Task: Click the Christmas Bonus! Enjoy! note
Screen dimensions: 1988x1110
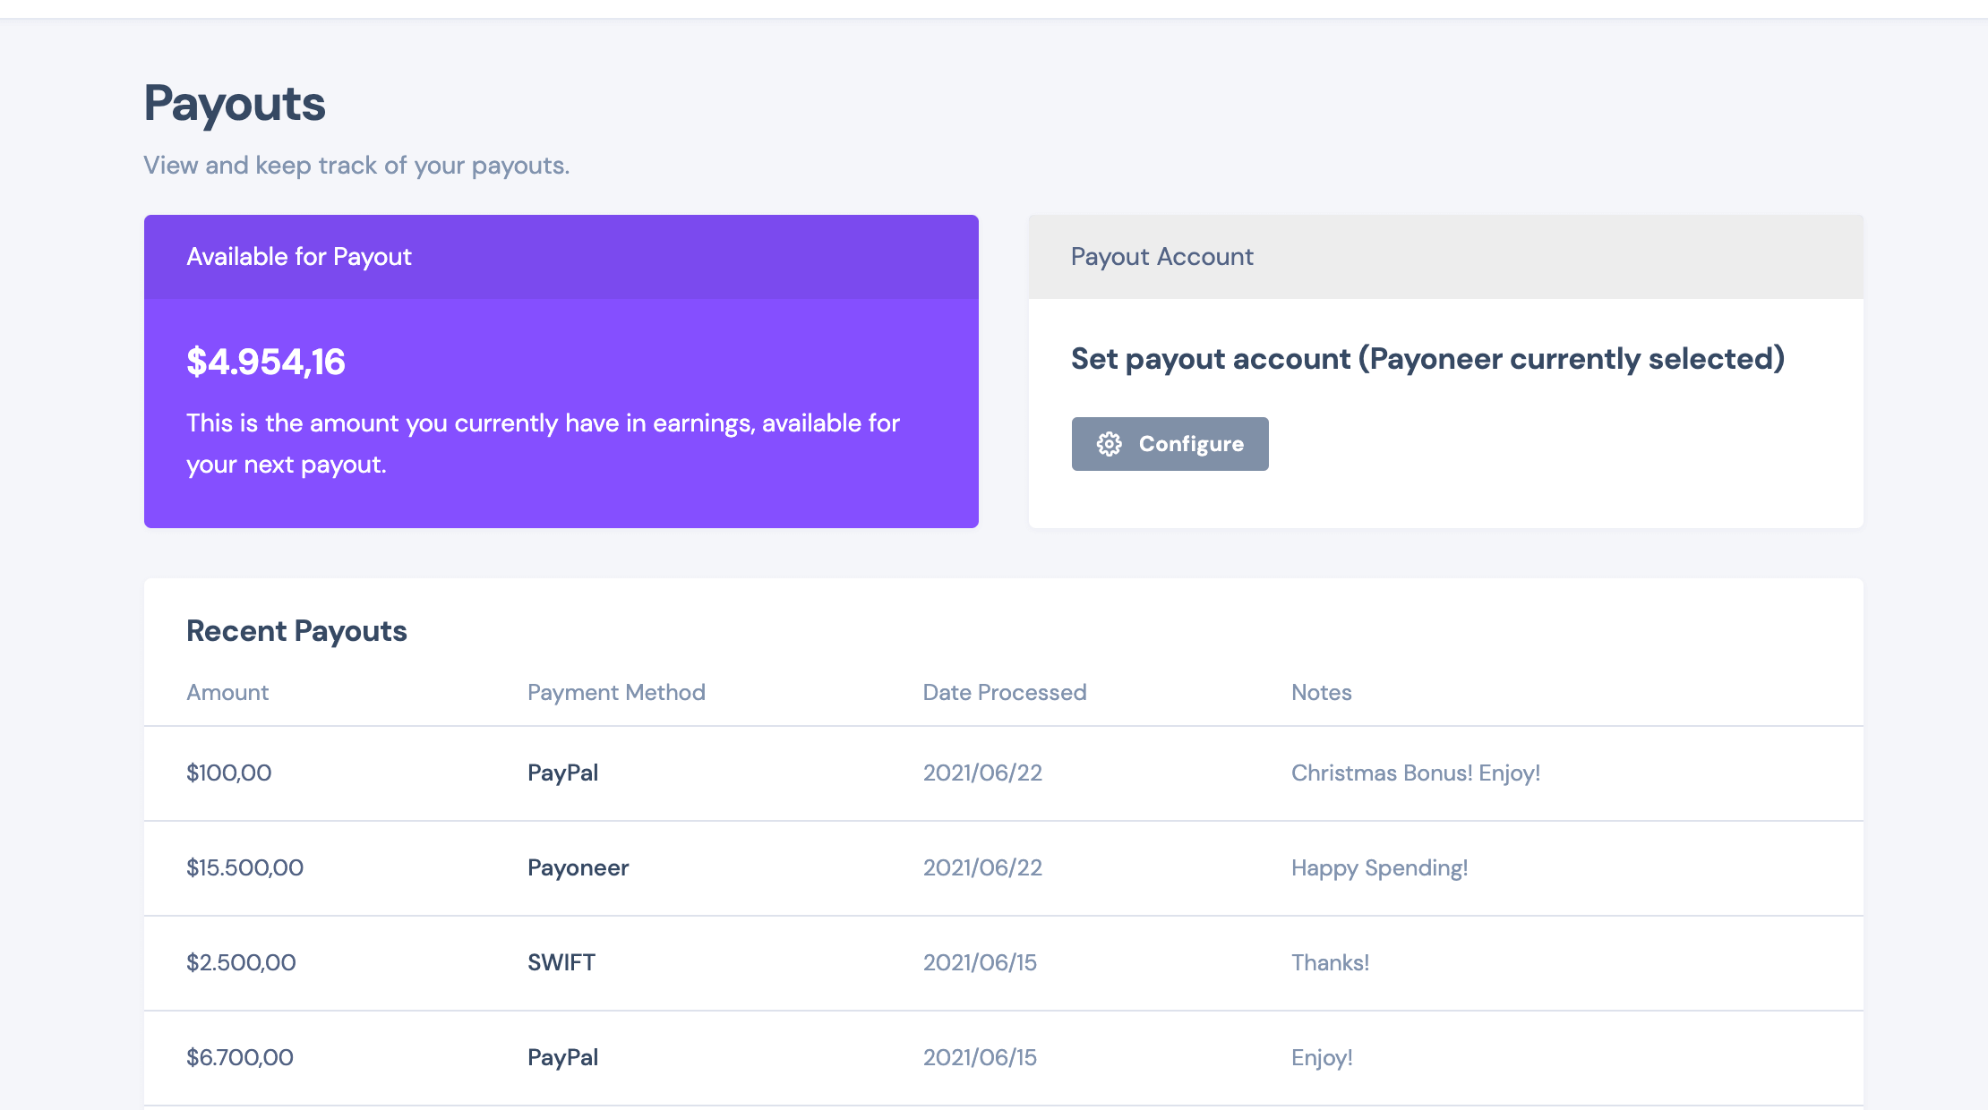Action: click(x=1415, y=773)
